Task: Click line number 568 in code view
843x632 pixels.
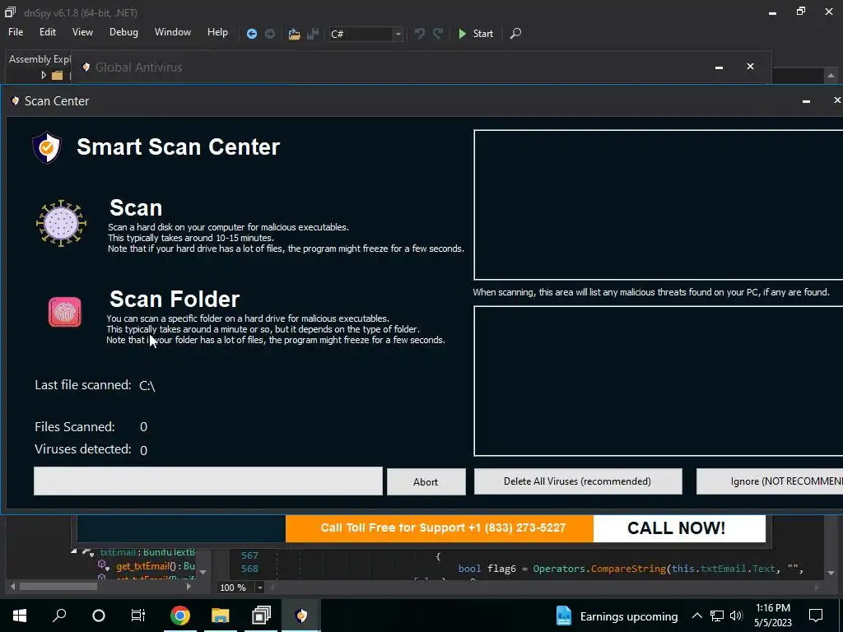Action: click(249, 569)
